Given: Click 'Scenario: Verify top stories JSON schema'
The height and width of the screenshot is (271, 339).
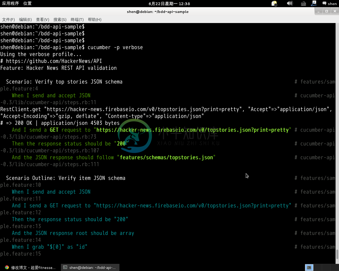Looking at the screenshot, I should [64, 82].
